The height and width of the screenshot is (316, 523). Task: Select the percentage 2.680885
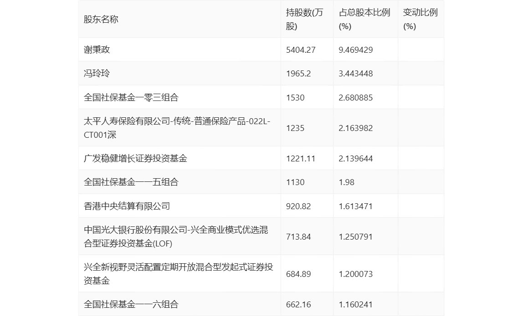point(355,98)
